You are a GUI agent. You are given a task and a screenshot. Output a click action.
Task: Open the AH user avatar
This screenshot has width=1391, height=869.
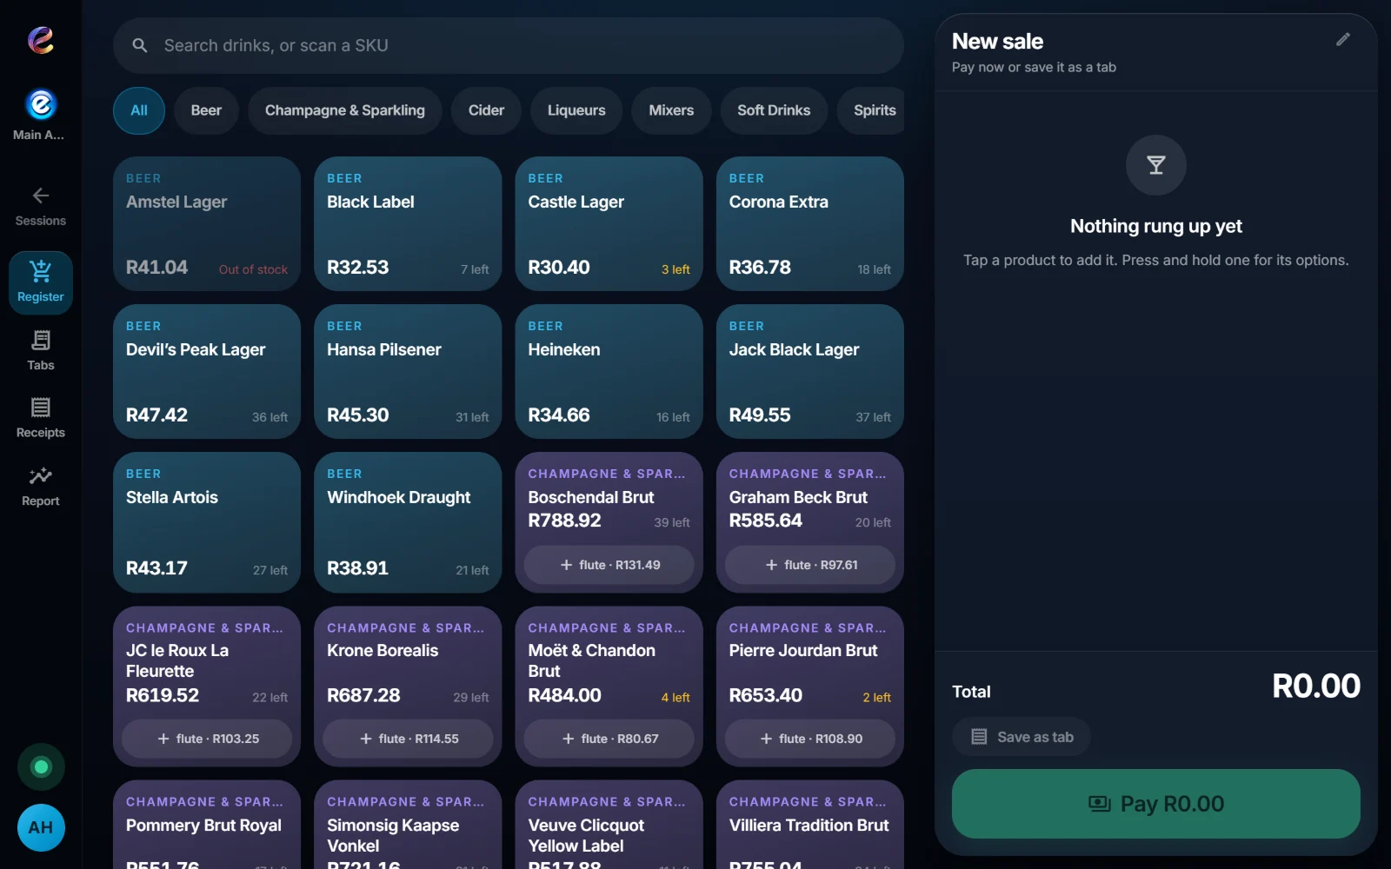tap(41, 827)
